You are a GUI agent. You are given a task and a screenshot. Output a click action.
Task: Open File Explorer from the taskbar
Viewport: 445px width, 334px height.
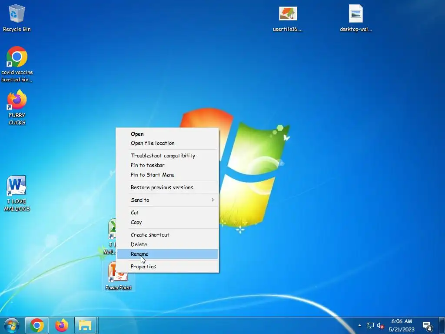(86, 325)
